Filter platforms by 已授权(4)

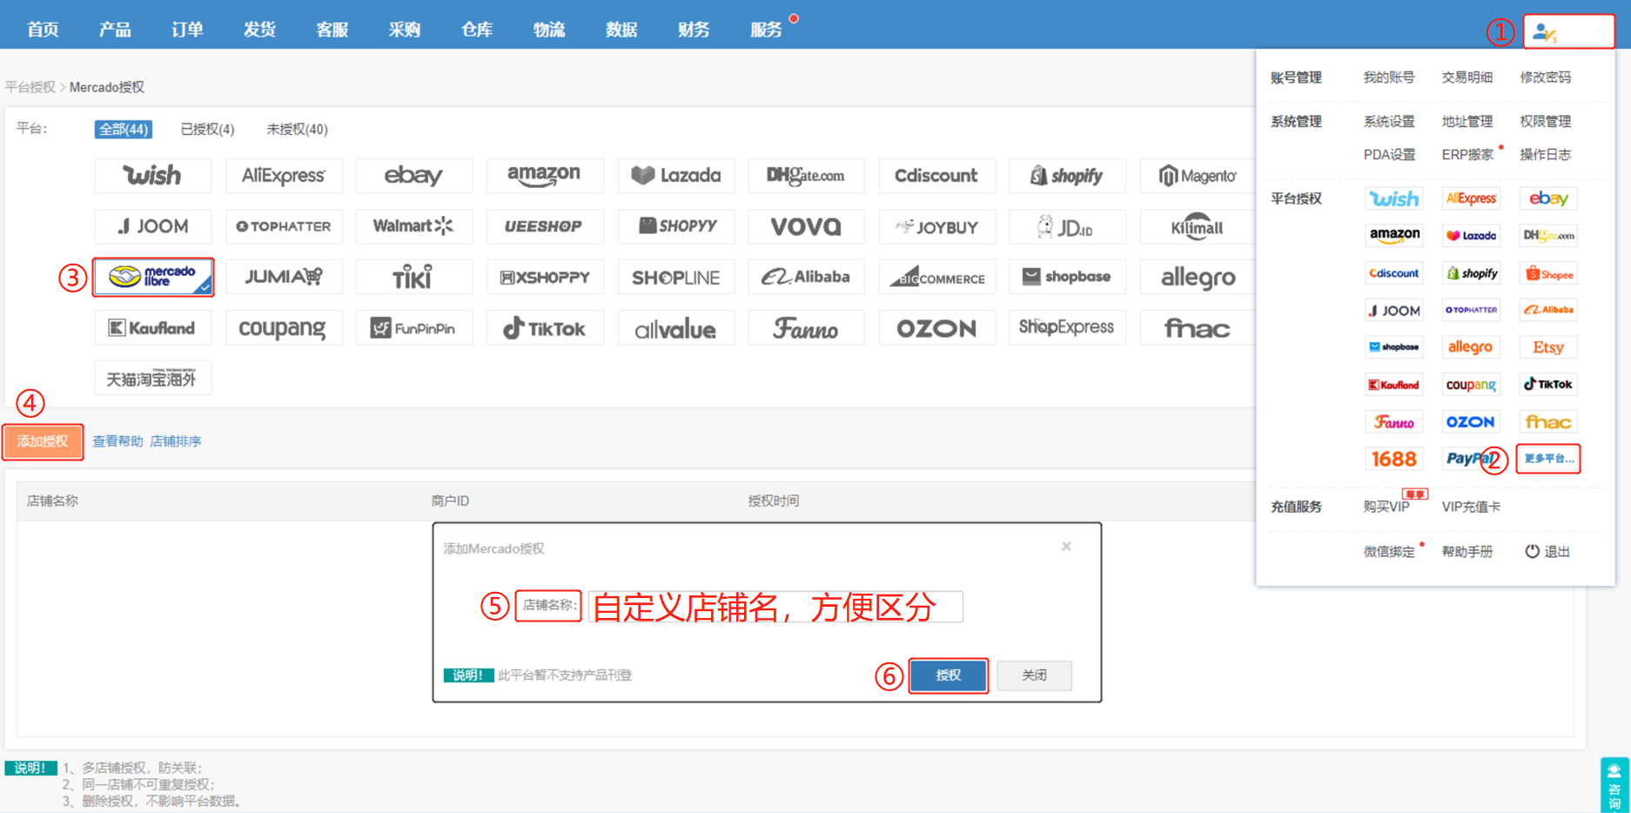207,130
